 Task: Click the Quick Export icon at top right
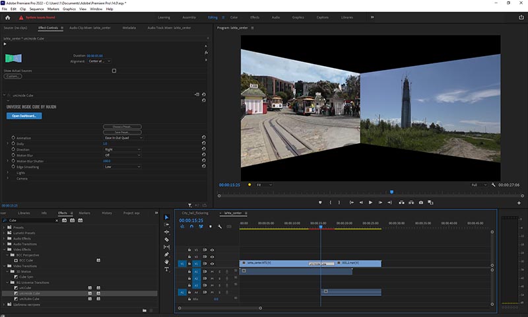pyautogui.click(x=521, y=17)
